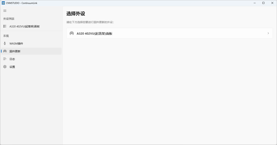Screen dimensions: 277x145
Task: Maximize the ContinuumLink window
Action: click(263, 3)
